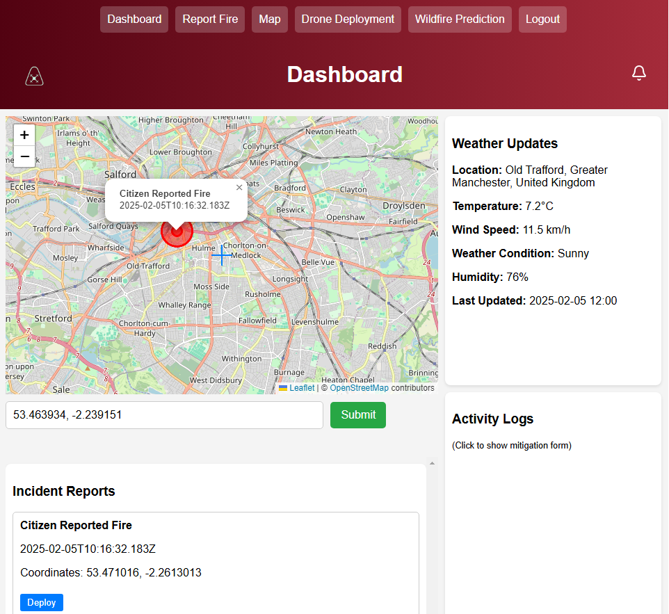Click the Stretford label on the map
This screenshot has height=614, width=669.
click(54, 318)
